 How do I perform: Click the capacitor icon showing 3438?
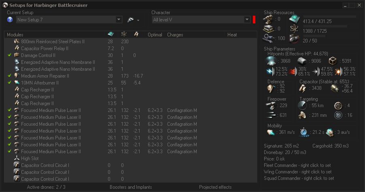302,89
